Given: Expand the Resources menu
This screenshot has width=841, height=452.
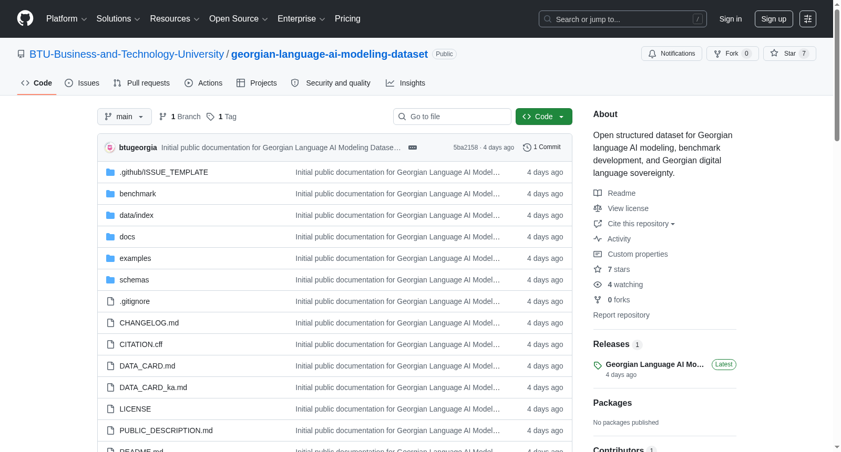Looking at the screenshot, I should coord(175,19).
